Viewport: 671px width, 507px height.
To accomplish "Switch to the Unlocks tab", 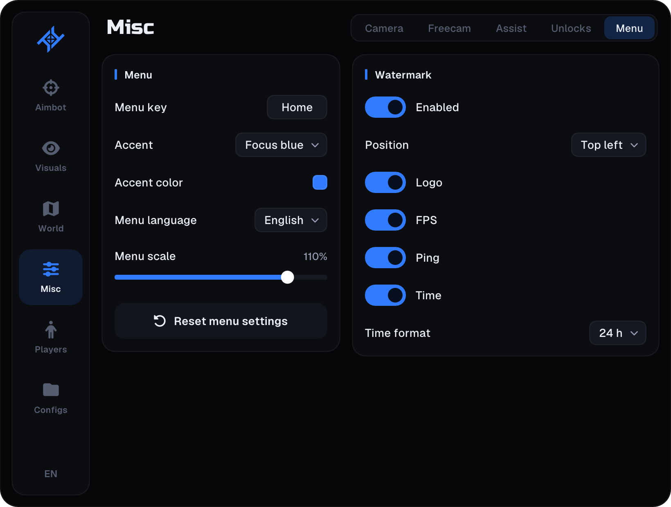I will [571, 28].
